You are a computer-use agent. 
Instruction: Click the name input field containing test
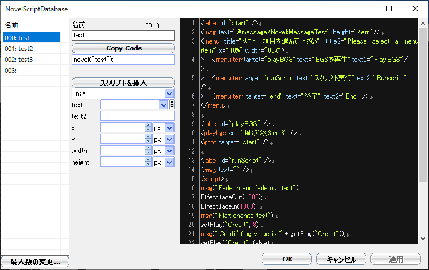click(123, 36)
